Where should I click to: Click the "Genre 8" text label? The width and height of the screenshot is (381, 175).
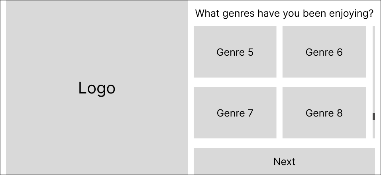[324, 113]
